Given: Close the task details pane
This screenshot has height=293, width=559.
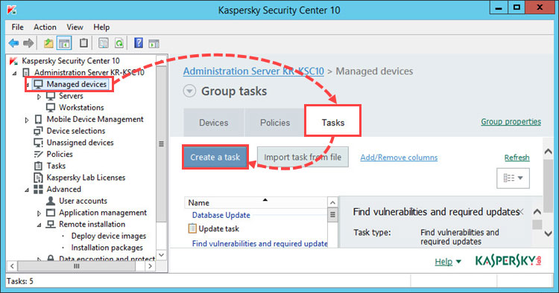Looking at the screenshot, I should pos(521,212).
